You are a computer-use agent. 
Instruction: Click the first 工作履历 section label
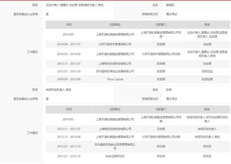[32, 52]
